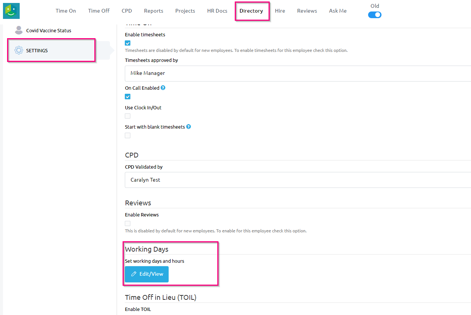This screenshot has width=471, height=315.
Task: Click the Settings gear icon in sidebar
Action: point(19,50)
